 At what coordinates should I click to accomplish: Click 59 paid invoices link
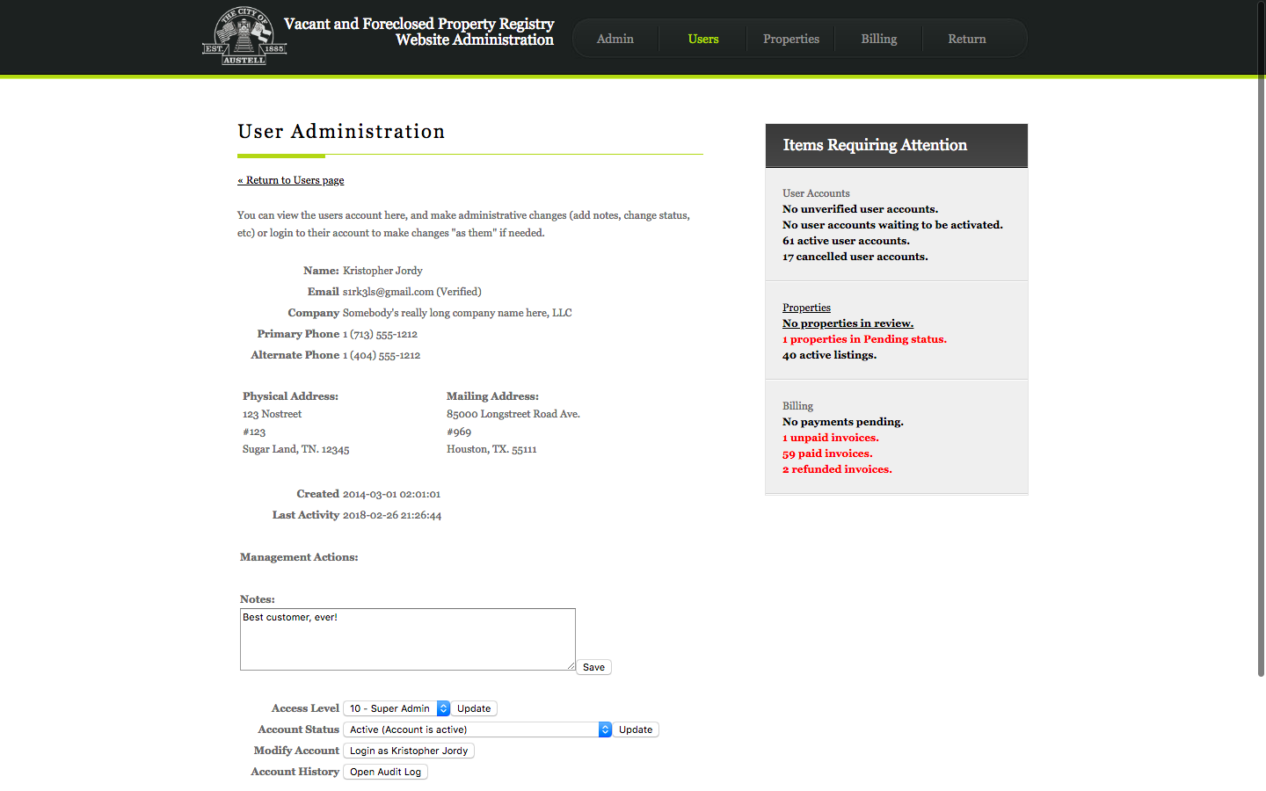coord(827,454)
